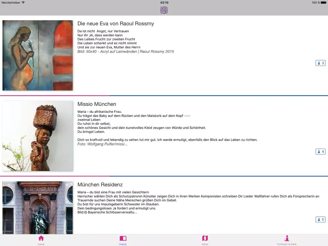Tap the candle counter showing 4

tap(320, 152)
